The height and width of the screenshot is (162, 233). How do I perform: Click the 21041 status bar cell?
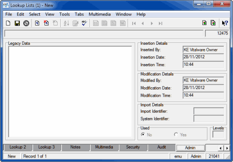(214, 156)
